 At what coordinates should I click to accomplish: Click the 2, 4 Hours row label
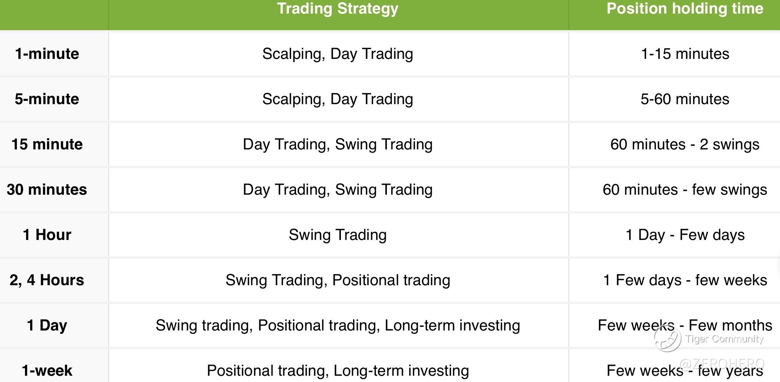[47, 280]
